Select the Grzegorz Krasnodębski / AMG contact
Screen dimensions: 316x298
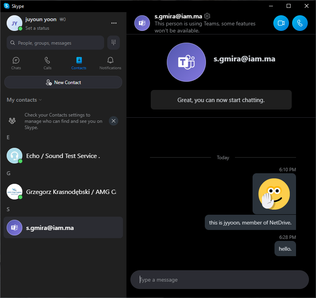63,192
